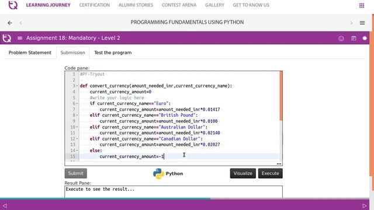The width and height of the screenshot is (374, 210).
Task: Collapse the fold arrow on line 14
Action: coord(77,150)
